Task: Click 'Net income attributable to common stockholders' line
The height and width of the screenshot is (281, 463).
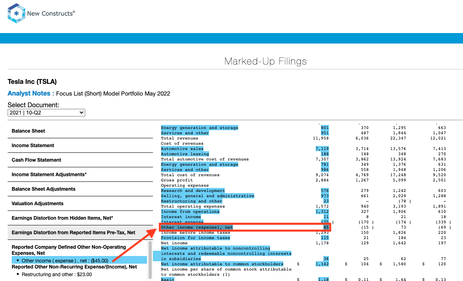Action: tap(222, 264)
